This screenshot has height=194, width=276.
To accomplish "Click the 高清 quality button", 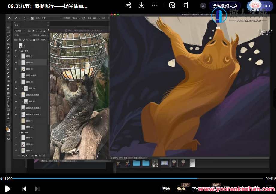I will (181, 189).
